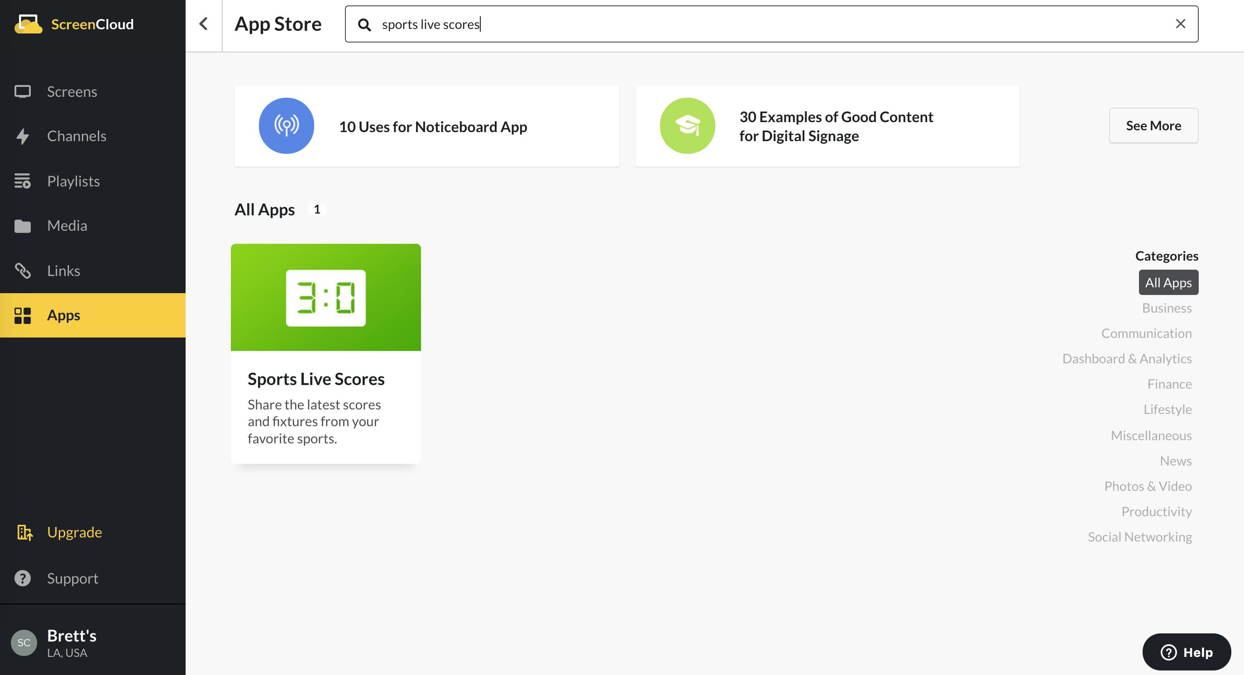Viewport: 1244px width, 675px height.
Task: Open Media section
Action: point(93,226)
